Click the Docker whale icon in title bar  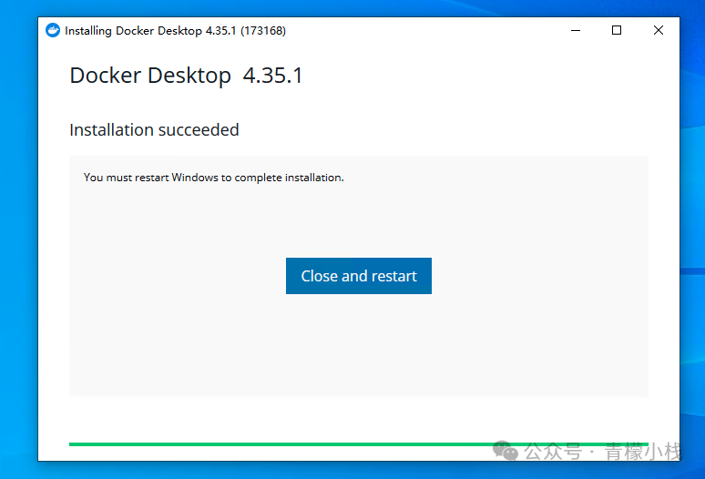53,31
